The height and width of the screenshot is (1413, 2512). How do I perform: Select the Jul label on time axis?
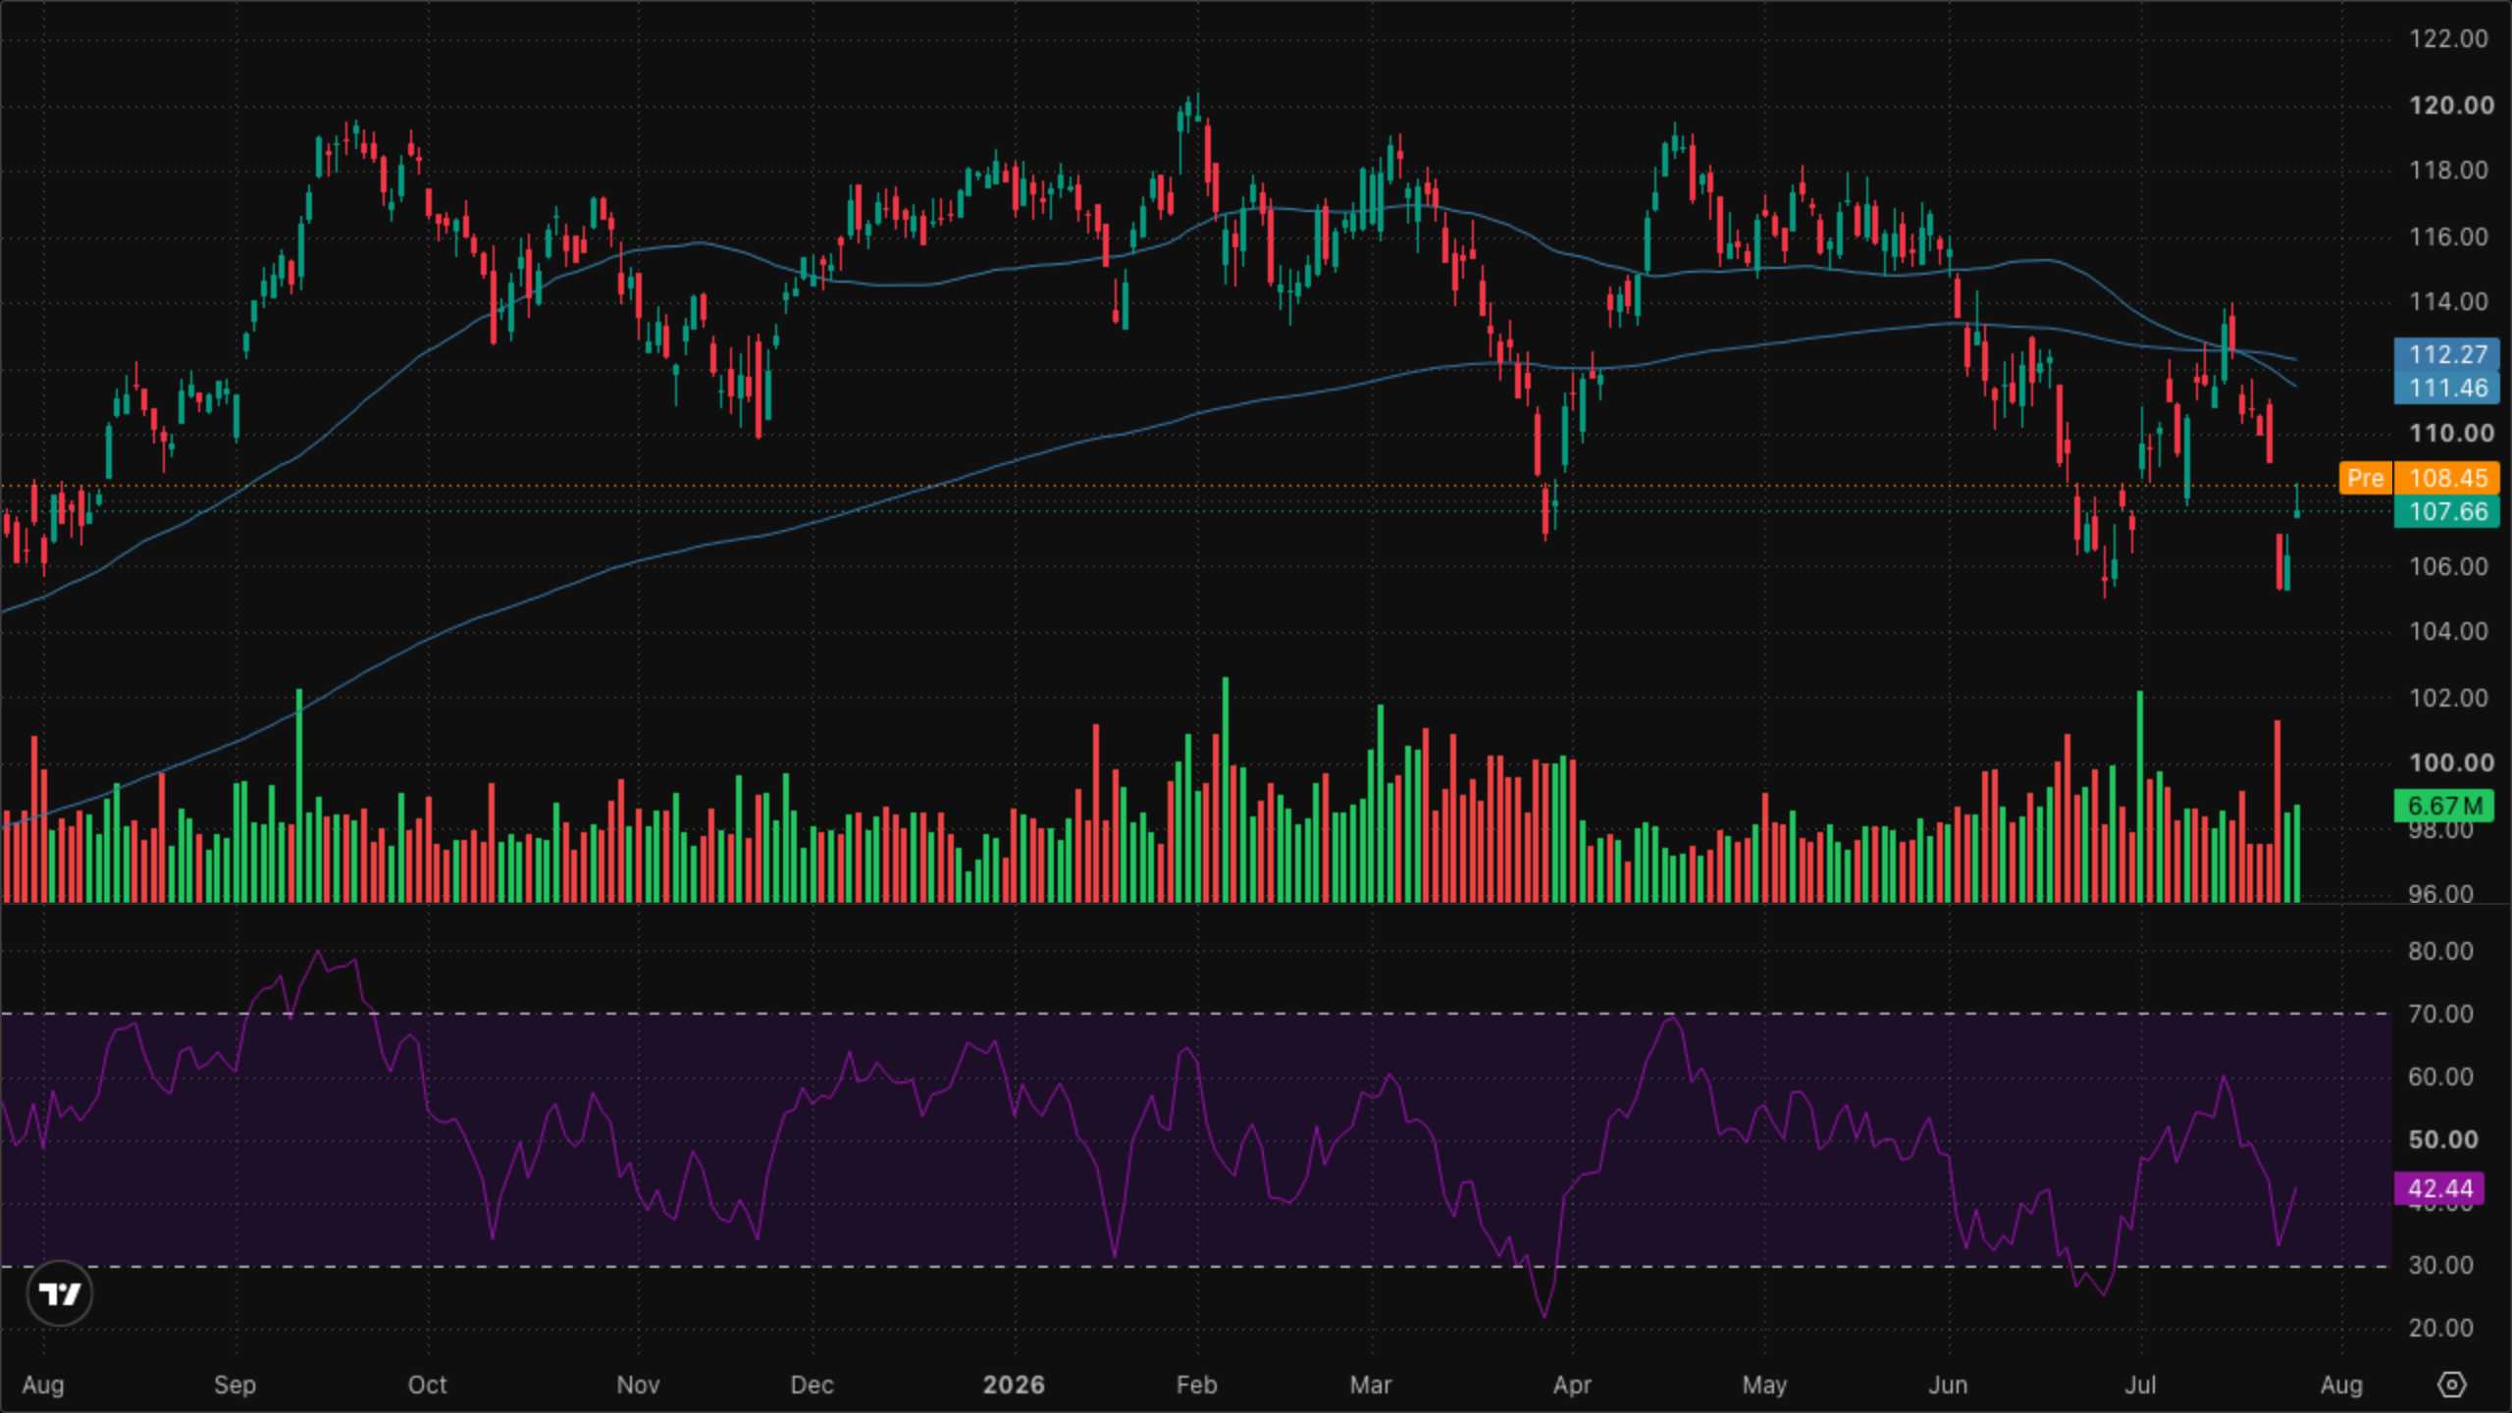pyautogui.click(x=2140, y=1385)
